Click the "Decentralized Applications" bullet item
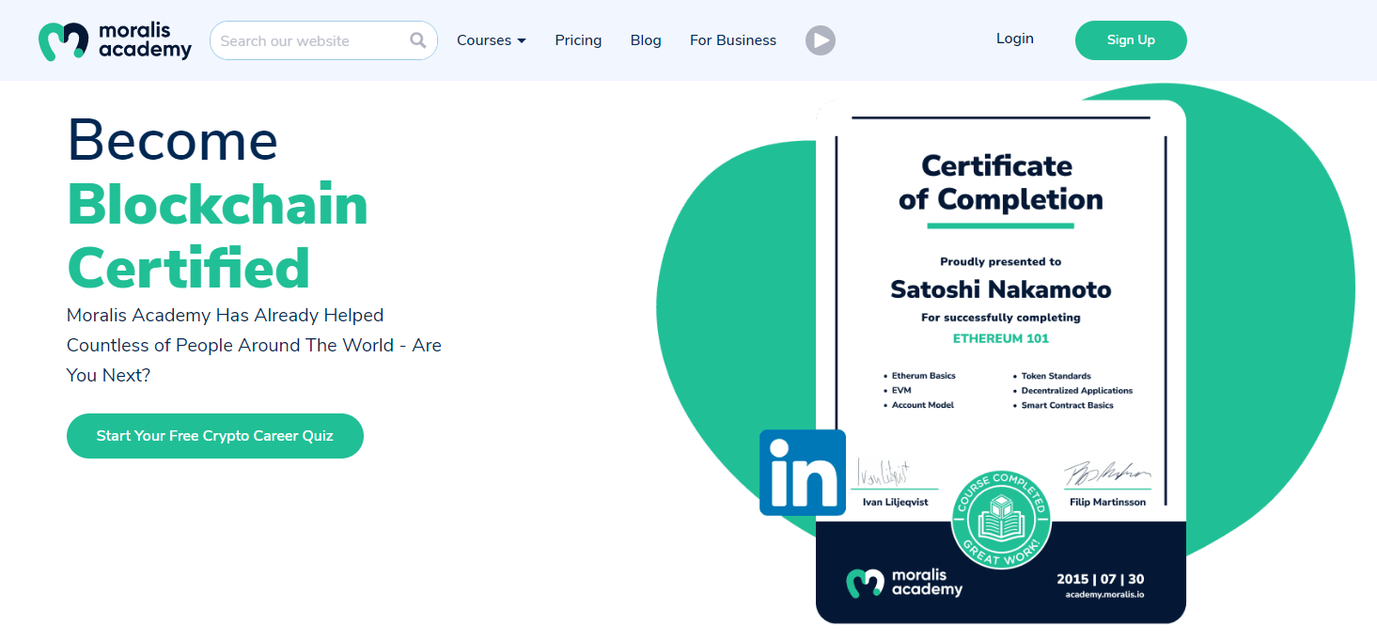This screenshot has width=1377, height=638. pos(1077,390)
